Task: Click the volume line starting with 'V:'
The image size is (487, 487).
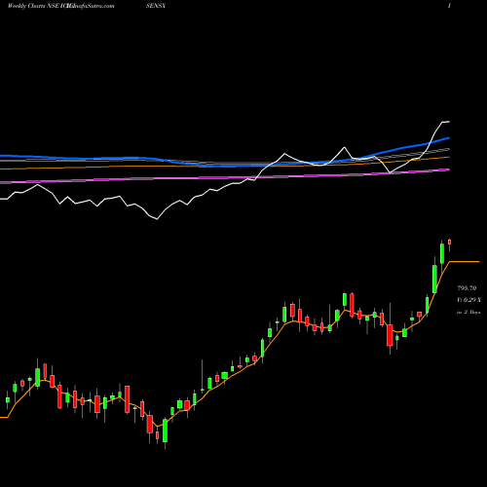Action: pos(468,300)
